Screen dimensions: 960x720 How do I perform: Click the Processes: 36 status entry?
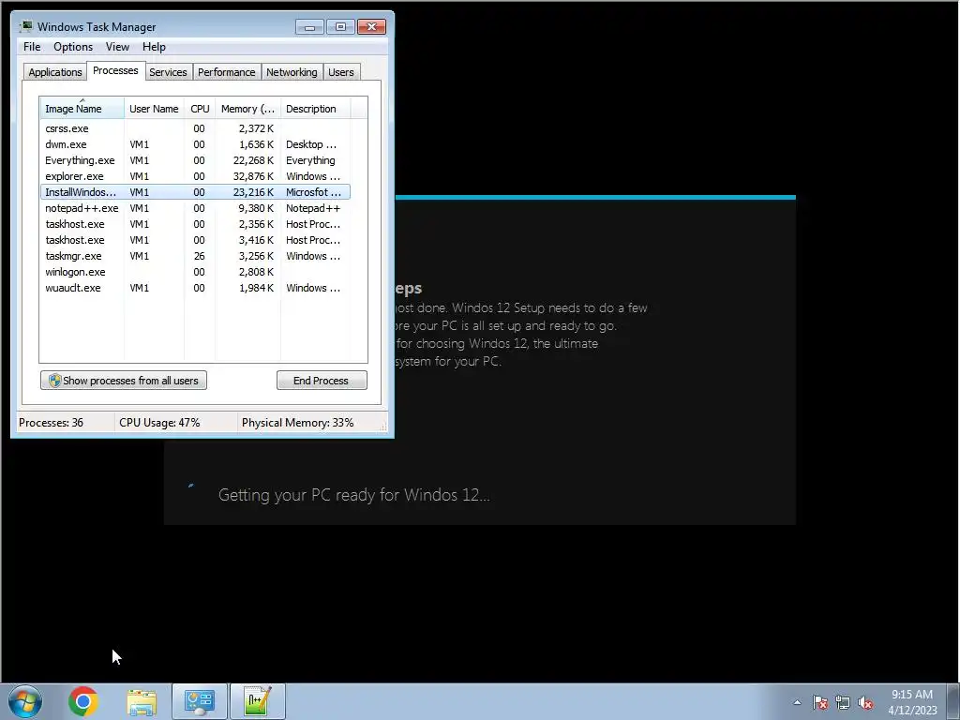tap(51, 423)
